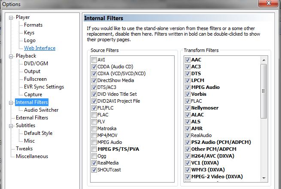This screenshot has height=189, width=281.
Task: Uncheck the DirectShow Media source filter
Action: tap(94, 80)
